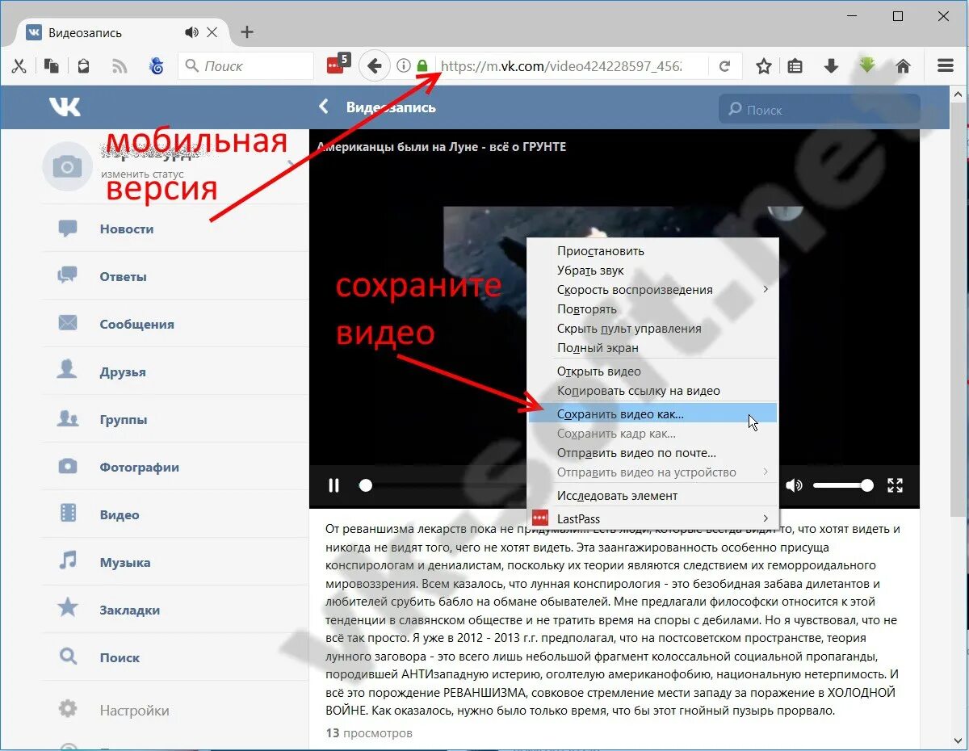
Task: Click the green padlock security icon
Action: tap(422, 66)
